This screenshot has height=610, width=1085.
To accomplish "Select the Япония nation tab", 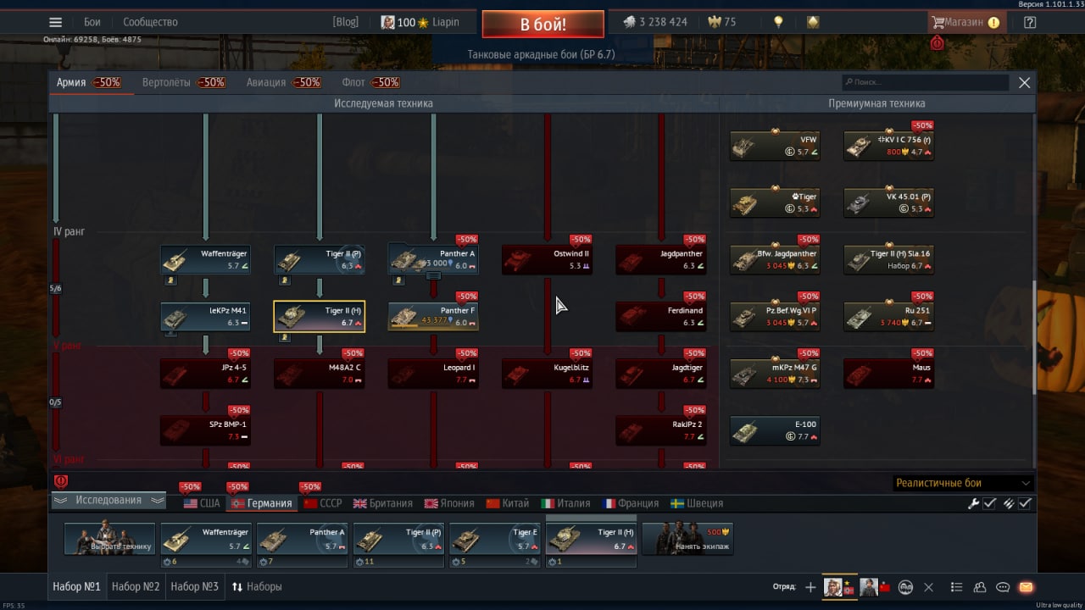I will click(450, 503).
